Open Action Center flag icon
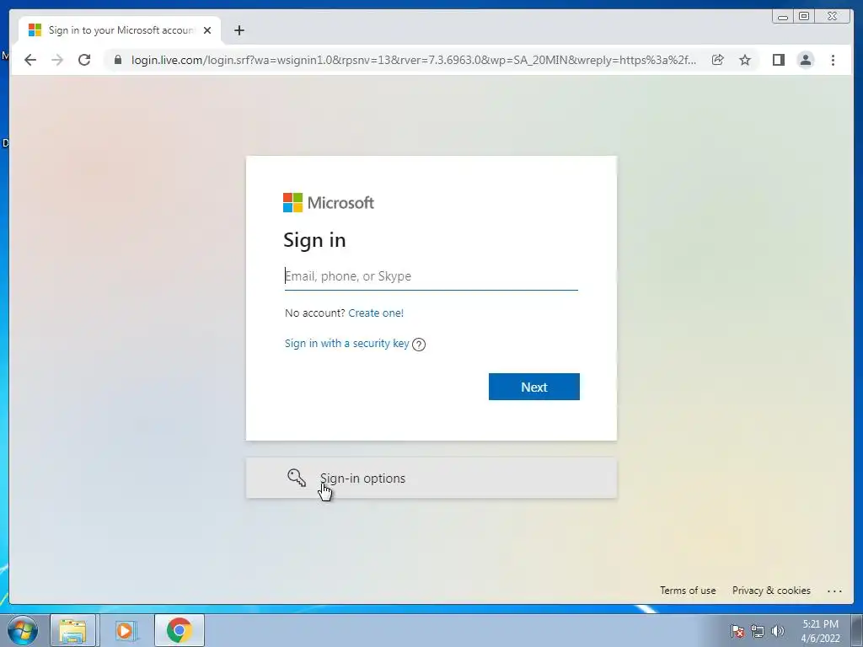 point(737,631)
